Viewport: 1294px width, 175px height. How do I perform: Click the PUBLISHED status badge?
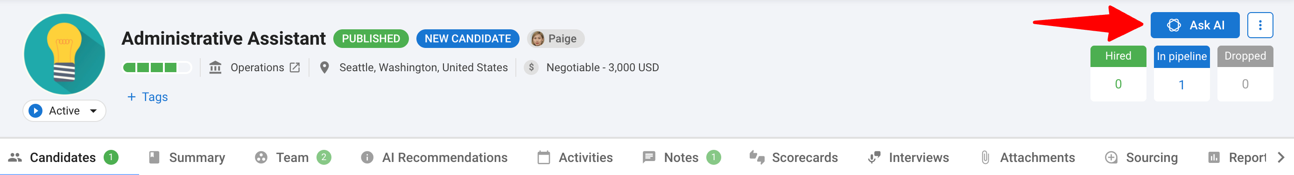[371, 39]
